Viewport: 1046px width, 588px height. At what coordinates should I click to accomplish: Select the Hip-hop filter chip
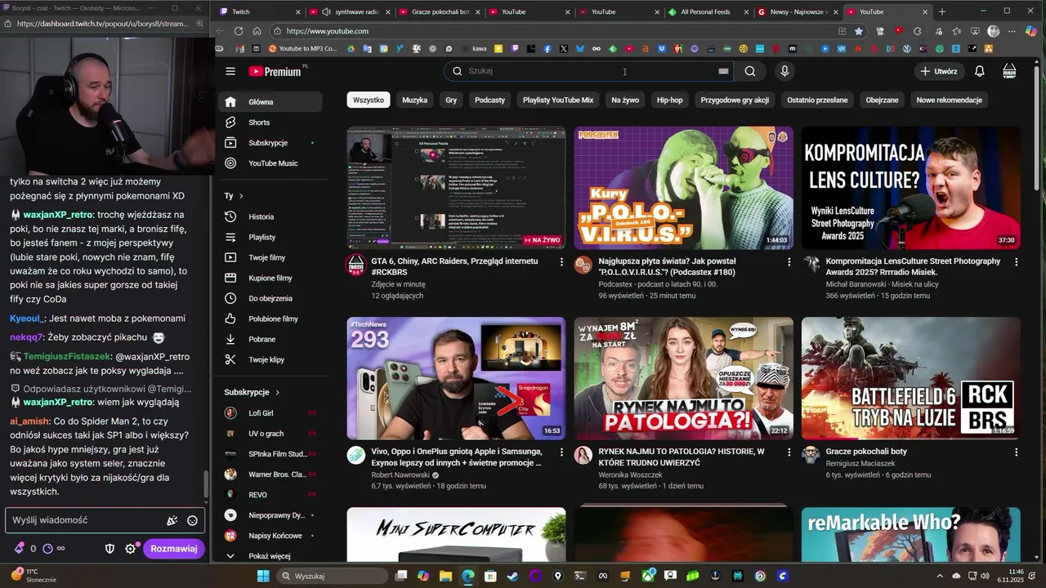(670, 100)
